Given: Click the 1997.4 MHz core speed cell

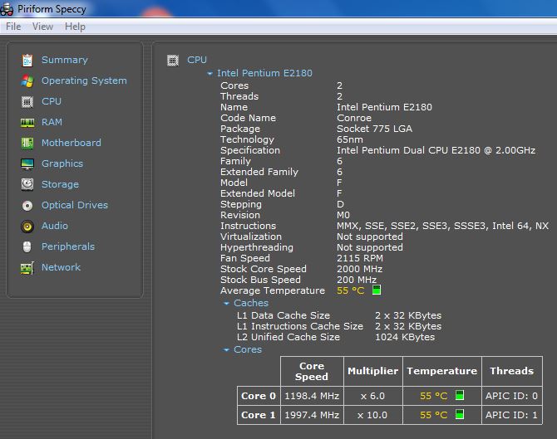Looking at the screenshot, I should pos(312,415).
